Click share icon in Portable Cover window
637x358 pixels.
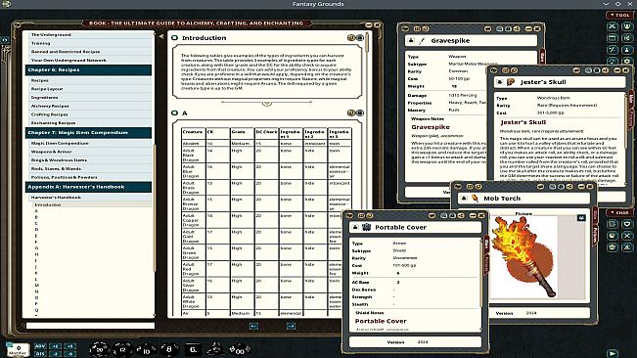pyautogui.click(x=461, y=215)
